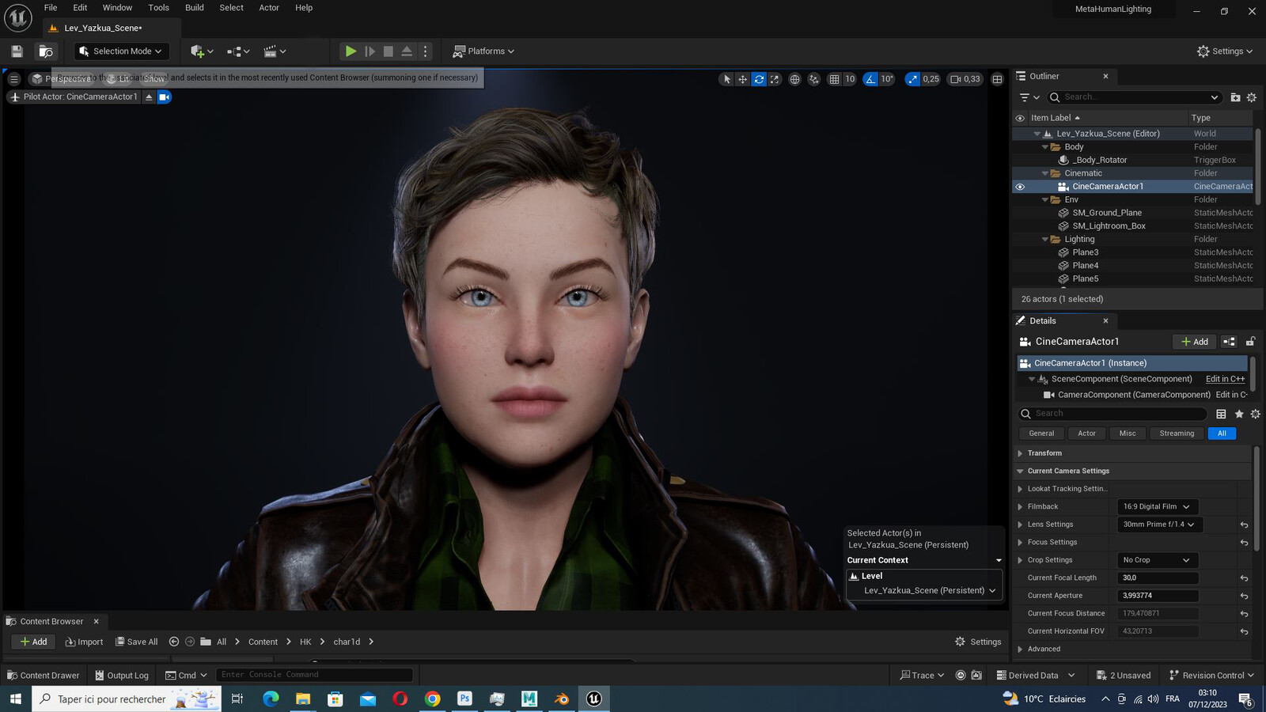The width and height of the screenshot is (1266, 712).
Task: Click Import in Content Browser
Action: pos(84,642)
